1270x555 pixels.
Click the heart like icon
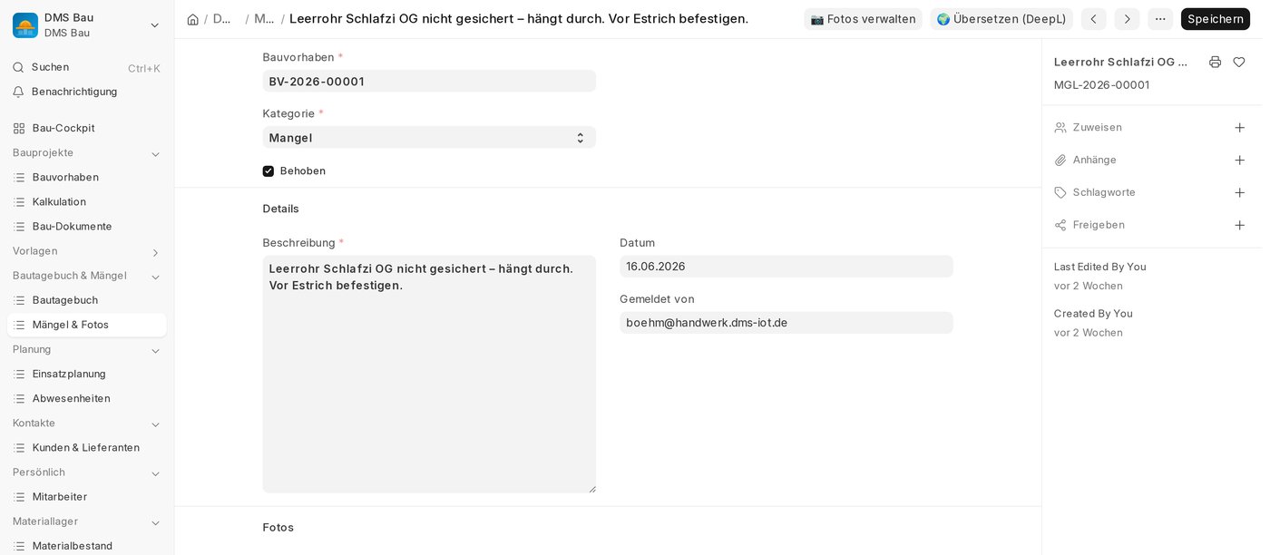tap(1239, 62)
